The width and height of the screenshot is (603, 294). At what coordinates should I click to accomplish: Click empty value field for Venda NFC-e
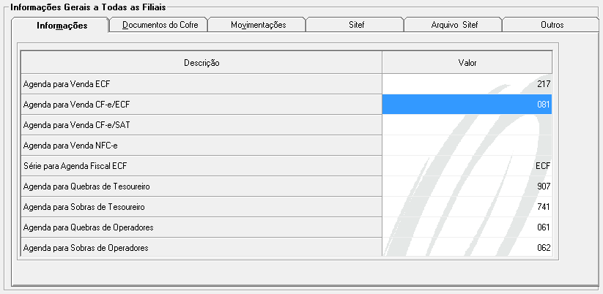[467, 146]
